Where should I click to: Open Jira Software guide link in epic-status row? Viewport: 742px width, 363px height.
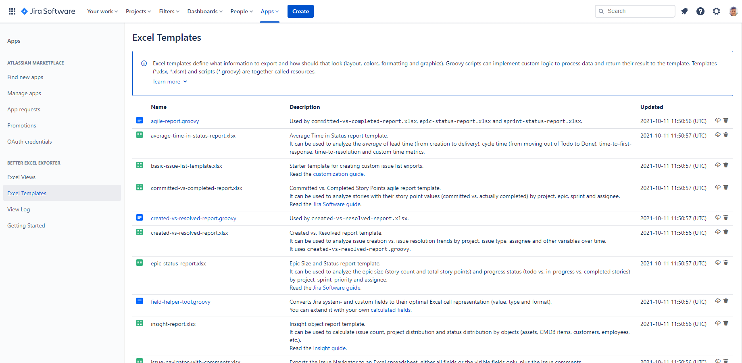click(x=337, y=288)
